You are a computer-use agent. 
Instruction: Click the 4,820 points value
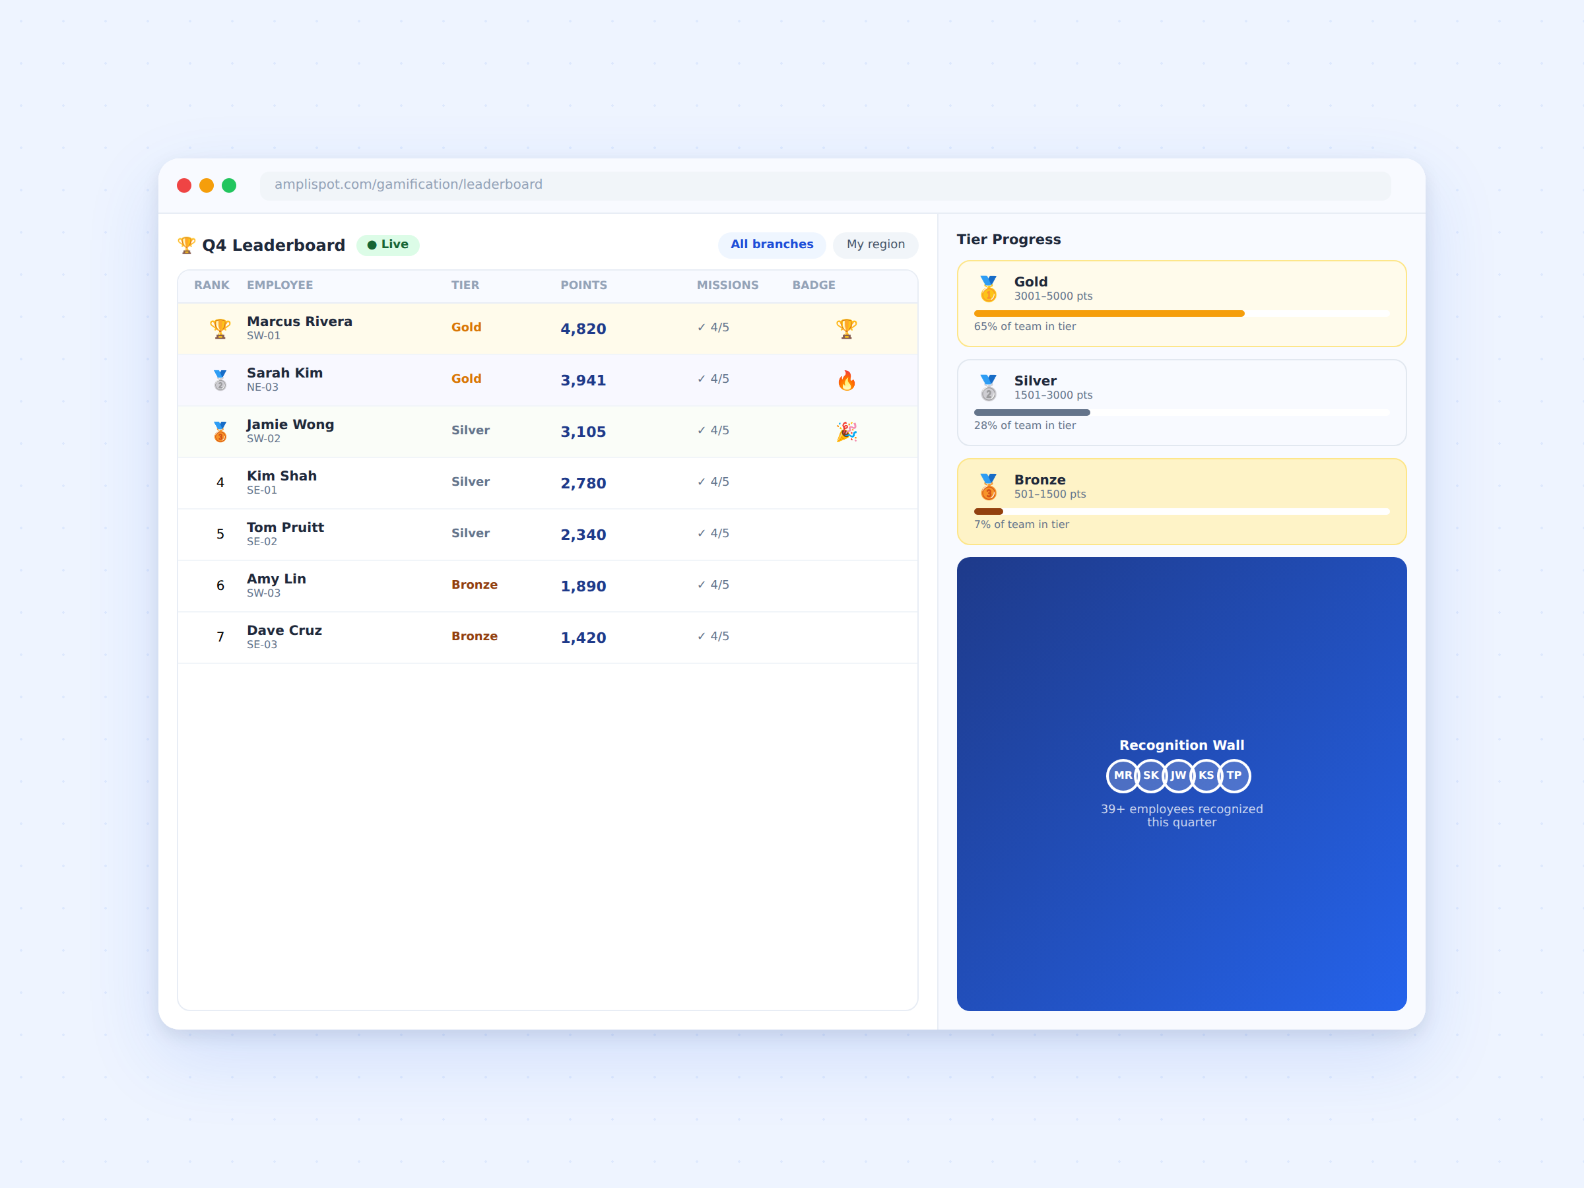(x=583, y=329)
